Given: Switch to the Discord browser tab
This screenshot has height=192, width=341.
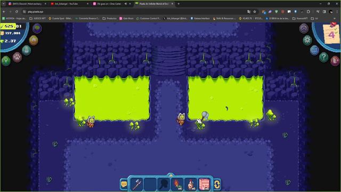Looking at the screenshot, I should tap(27, 4).
